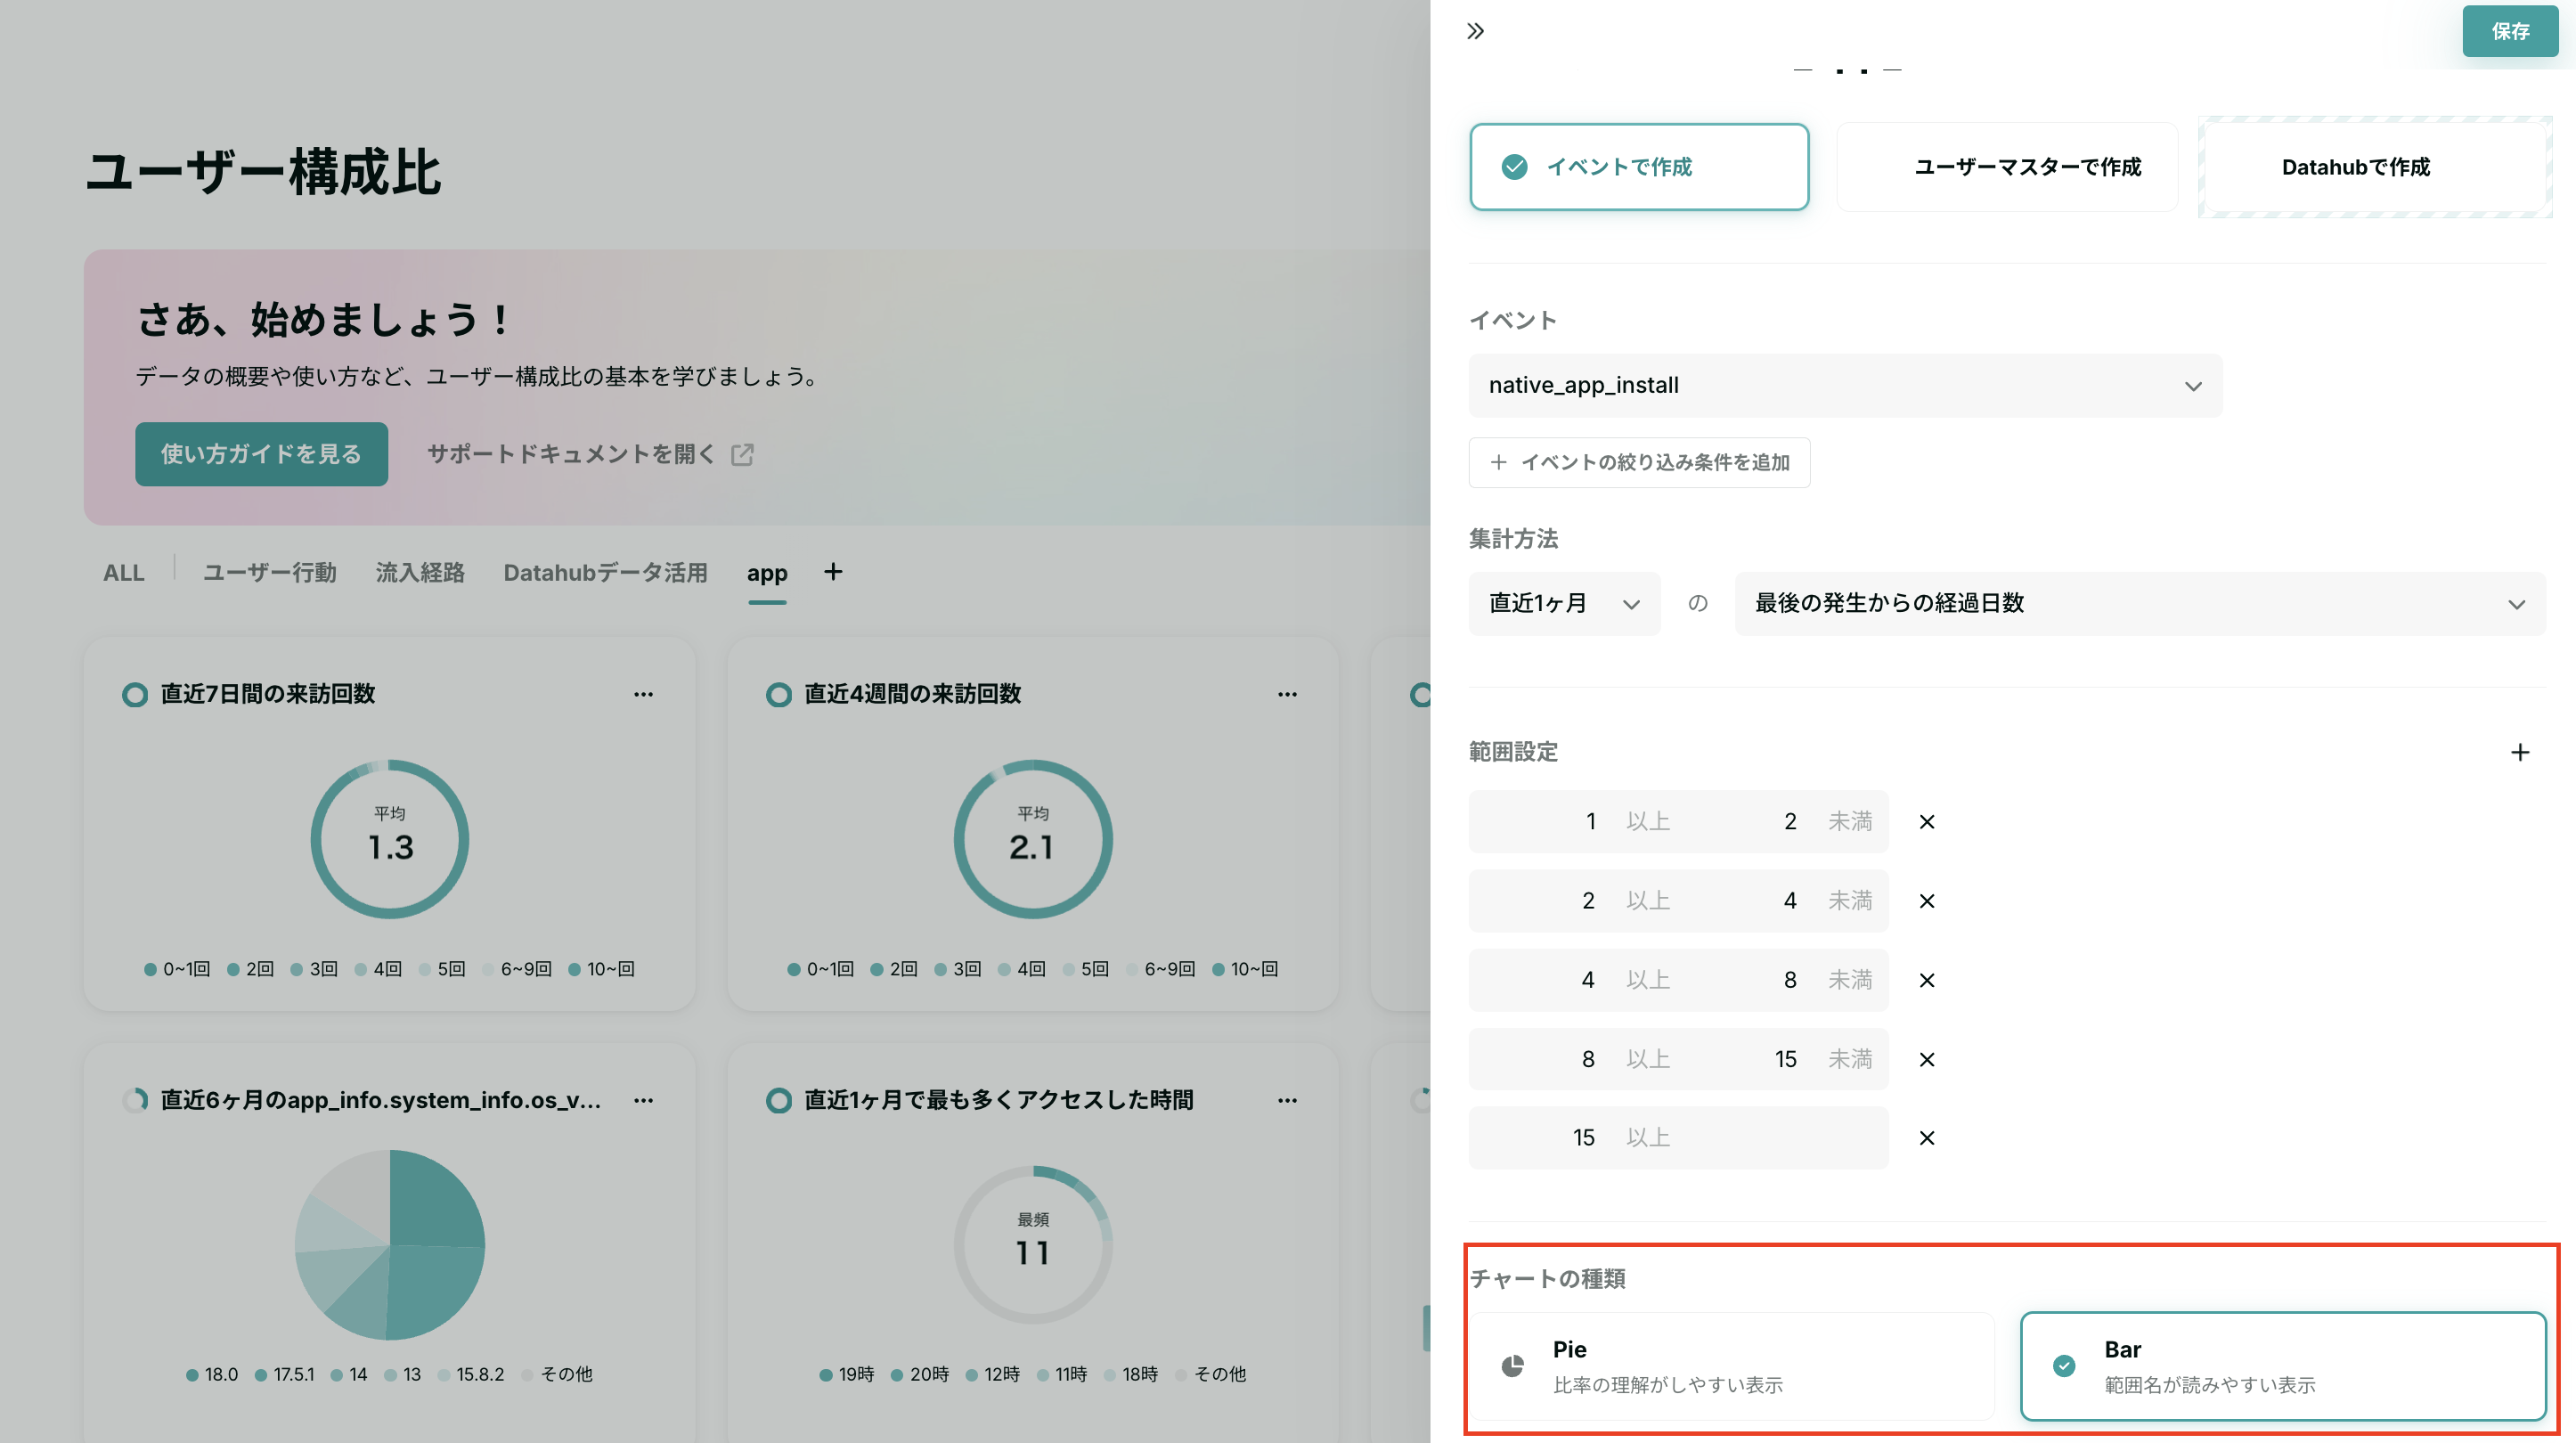The height and width of the screenshot is (1443, 2576).
Task: Select the app tab
Action: click(767, 573)
